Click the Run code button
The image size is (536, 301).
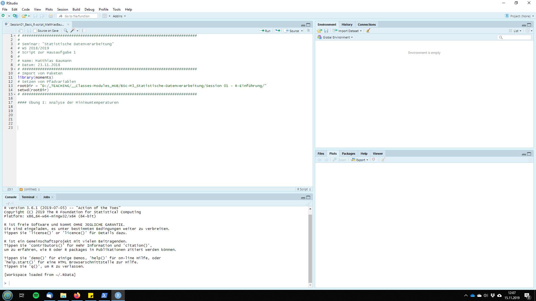[x=265, y=31]
